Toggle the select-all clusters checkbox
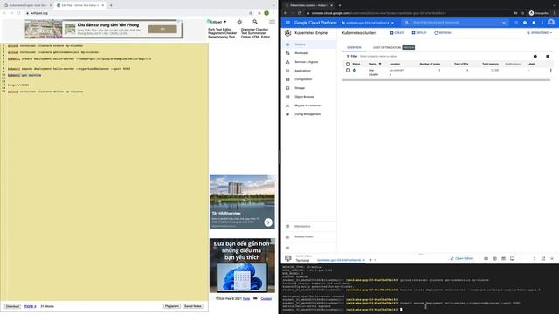Viewport: 559px width, 314px height. tap(348, 64)
